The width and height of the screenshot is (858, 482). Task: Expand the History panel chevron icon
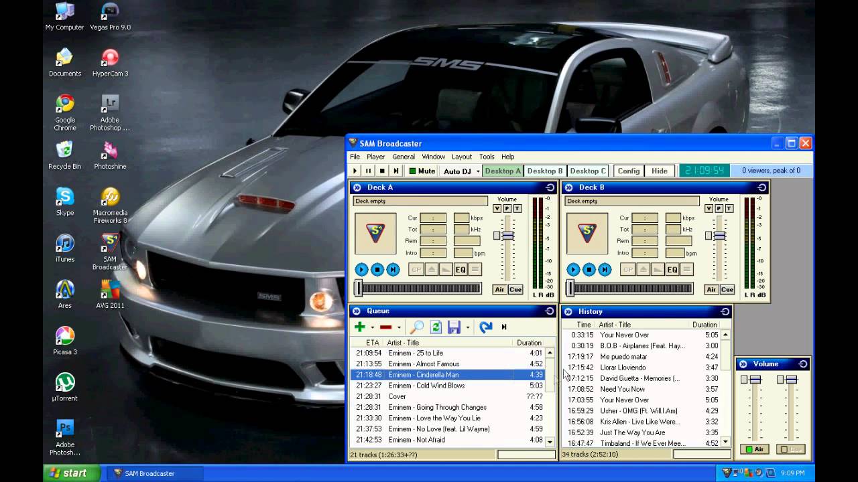(x=568, y=311)
